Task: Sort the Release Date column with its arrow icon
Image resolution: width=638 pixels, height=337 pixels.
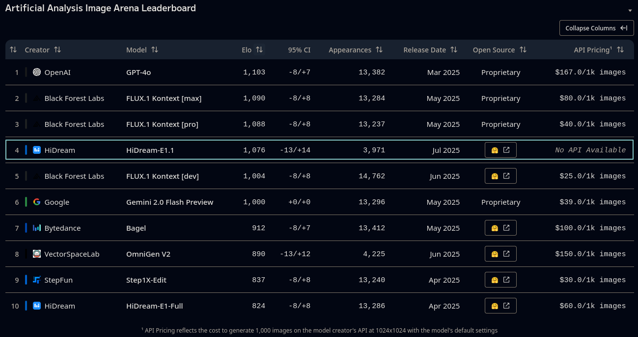Action: tap(454, 49)
